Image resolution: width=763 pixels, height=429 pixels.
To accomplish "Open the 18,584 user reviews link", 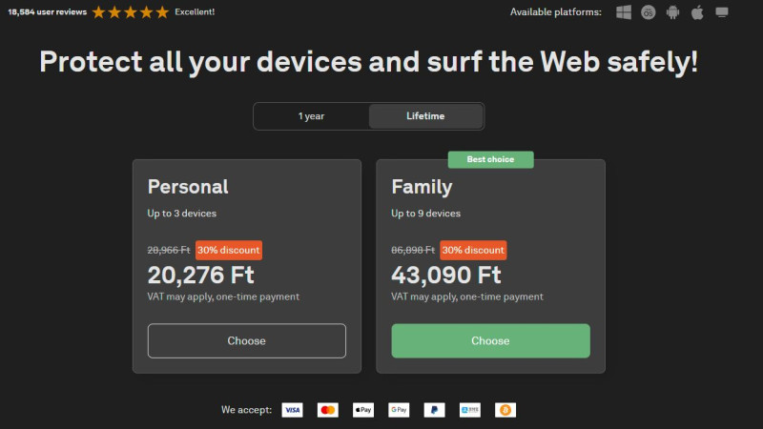I will tap(47, 12).
